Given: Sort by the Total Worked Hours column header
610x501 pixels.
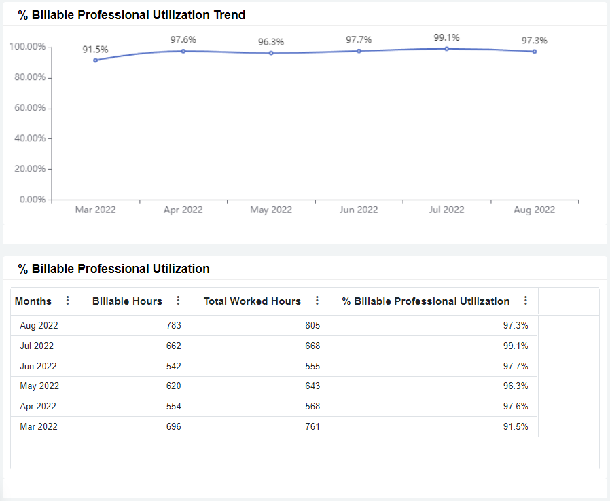Looking at the screenshot, I should 252,301.
